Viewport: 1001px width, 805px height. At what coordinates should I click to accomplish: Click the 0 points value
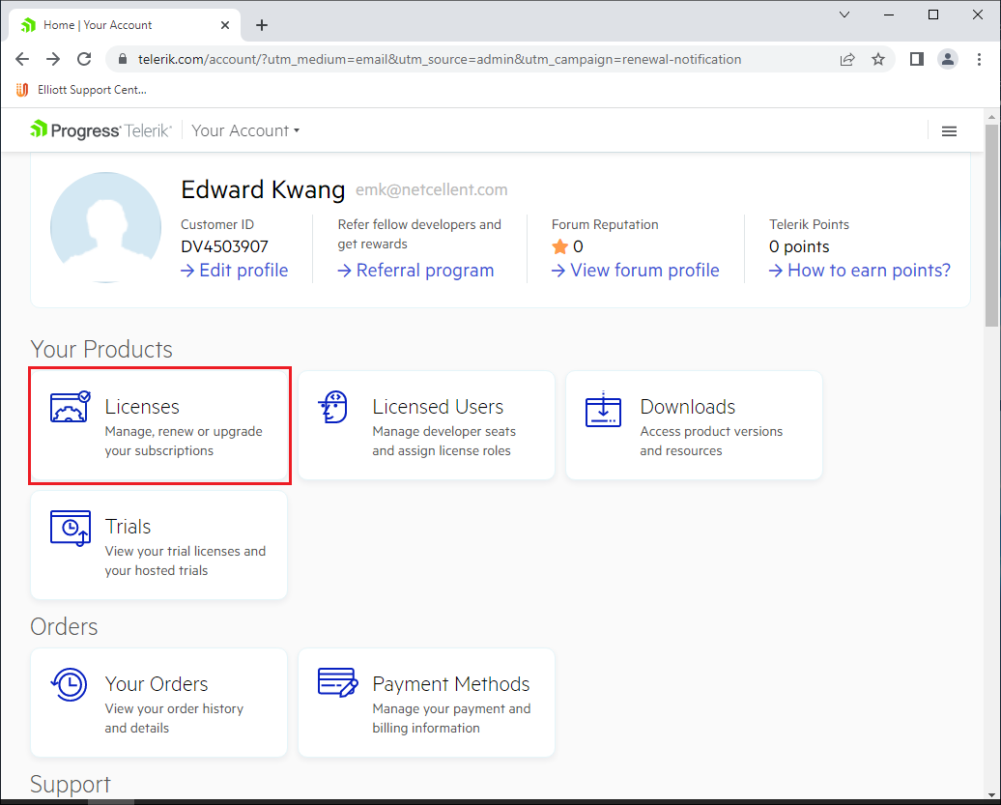(x=799, y=246)
